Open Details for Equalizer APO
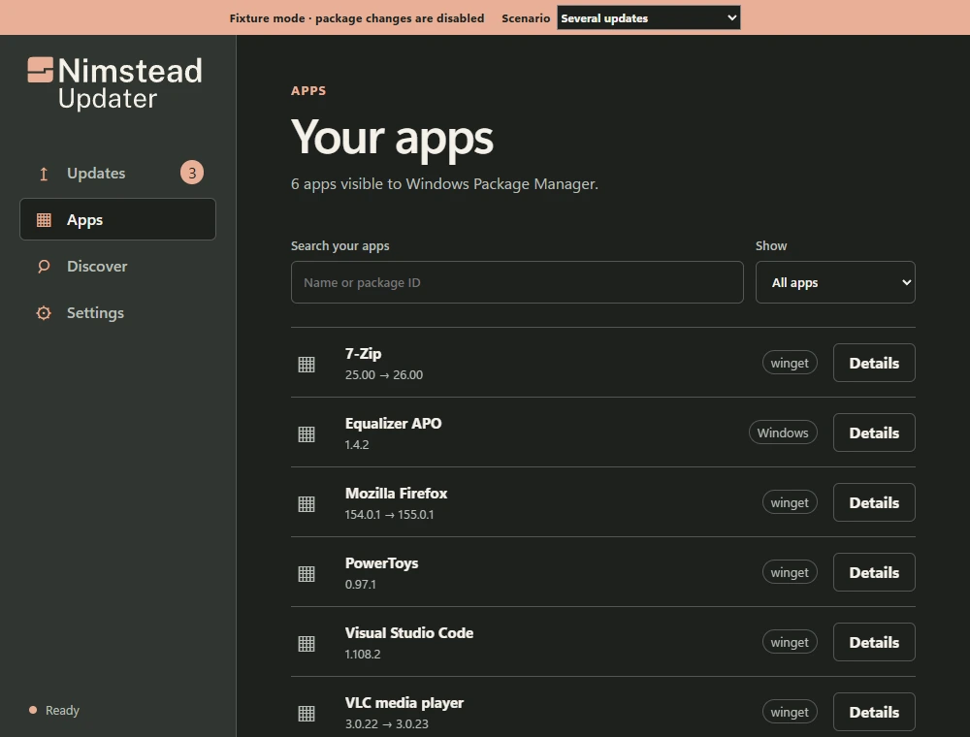The image size is (970, 737). pyautogui.click(x=874, y=433)
